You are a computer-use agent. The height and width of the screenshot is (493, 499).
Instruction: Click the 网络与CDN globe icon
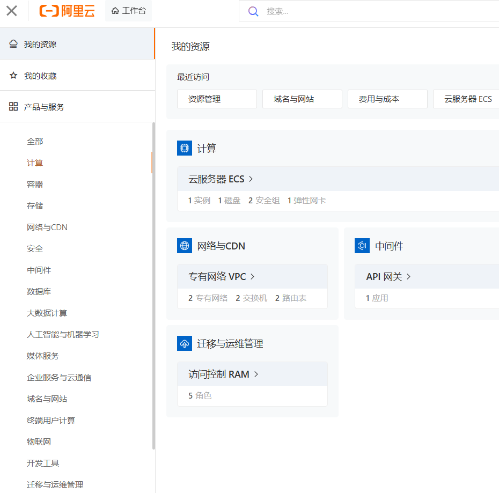pyautogui.click(x=185, y=246)
